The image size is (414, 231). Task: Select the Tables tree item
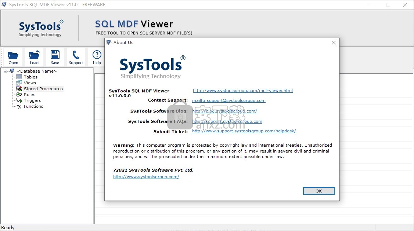pyautogui.click(x=30, y=77)
